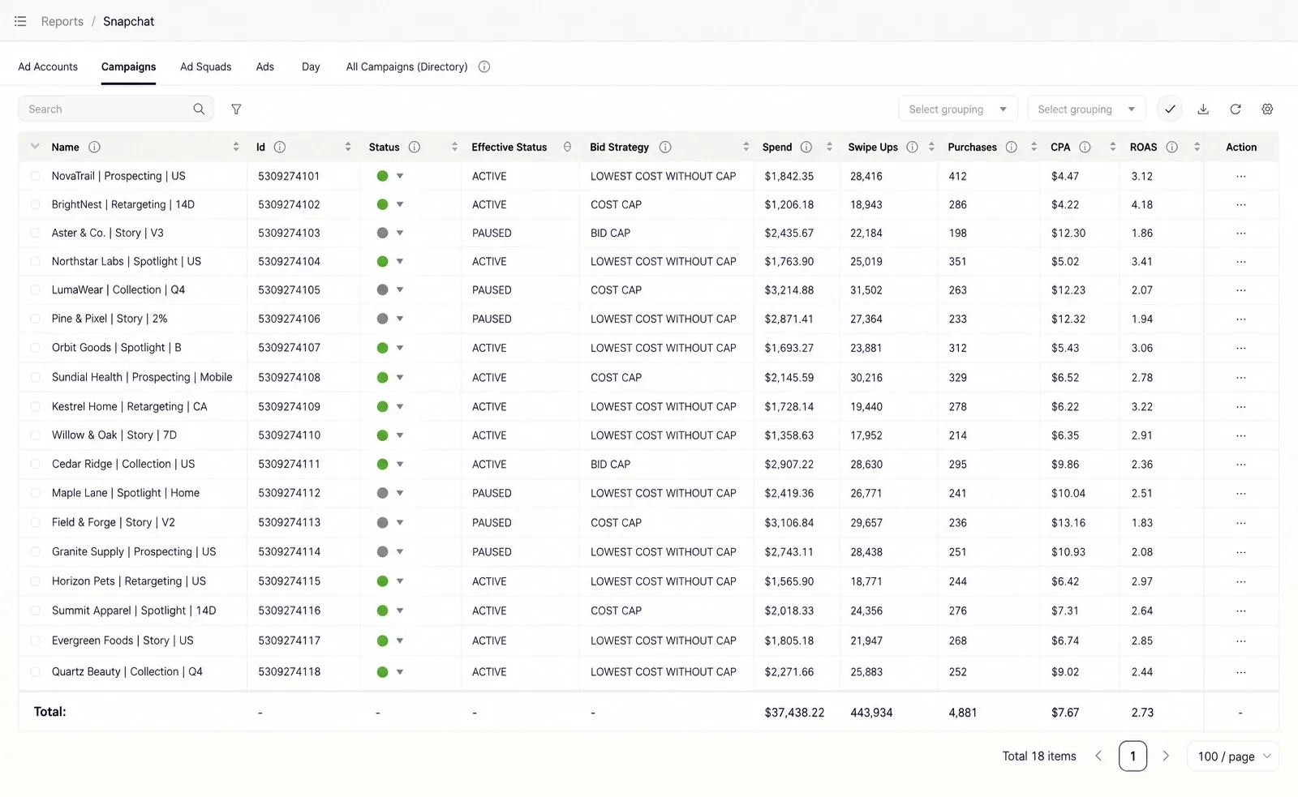The height and width of the screenshot is (797, 1298).
Task: Mark the Cedar Ridge | Collection | US checkbox
Action: tap(35, 465)
